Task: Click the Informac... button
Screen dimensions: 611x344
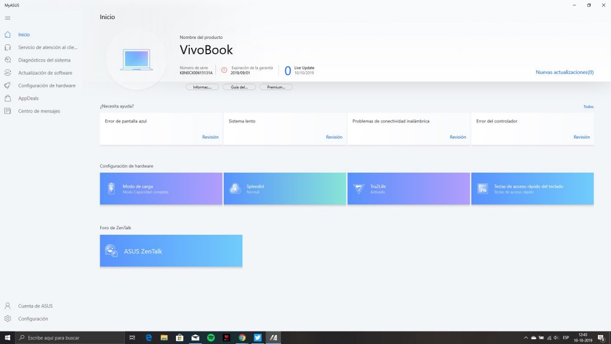Action: pyautogui.click(x=202, y=87)
